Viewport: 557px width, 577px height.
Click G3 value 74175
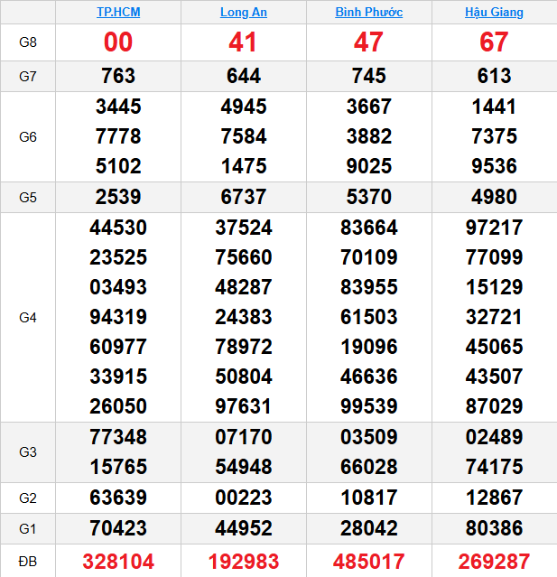(494, 467)
